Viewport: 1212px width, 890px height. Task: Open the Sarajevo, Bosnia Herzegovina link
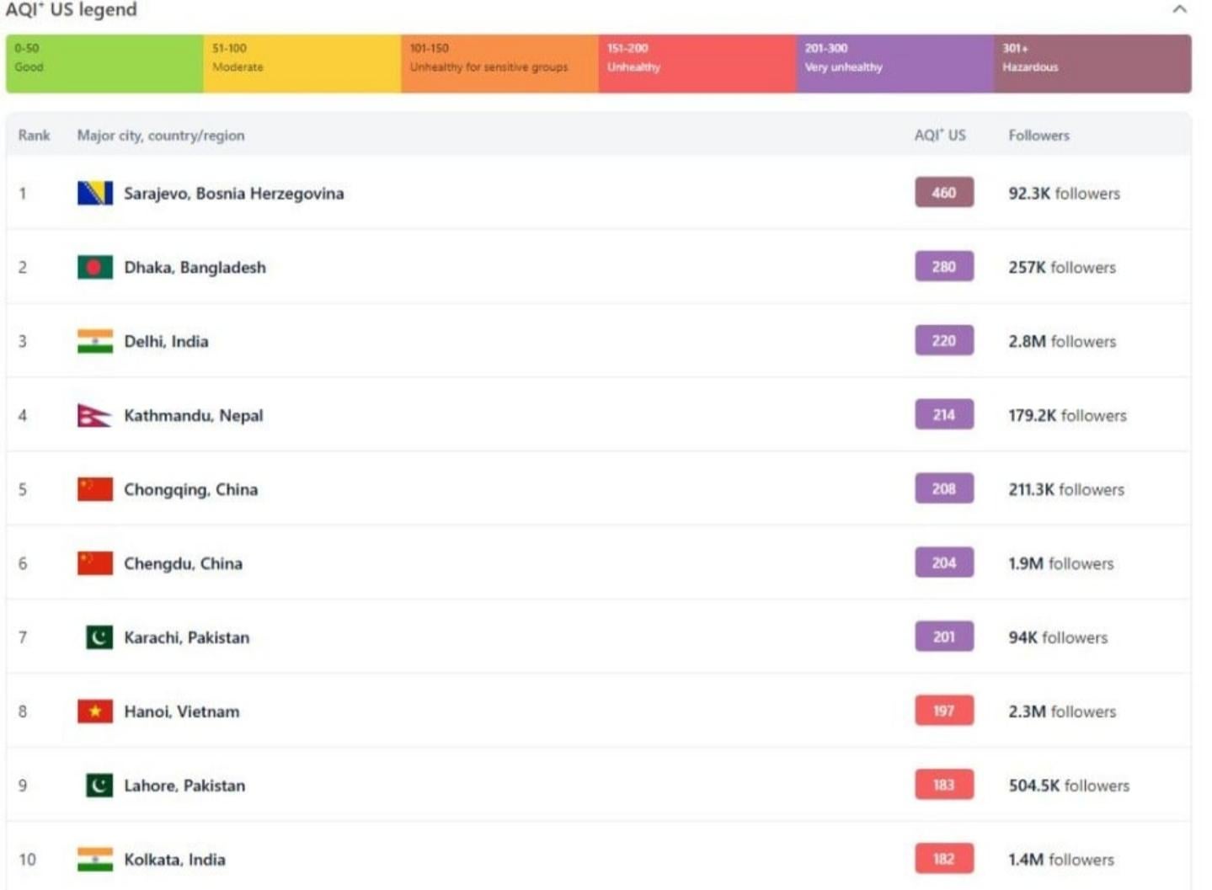tap(233, 194)
